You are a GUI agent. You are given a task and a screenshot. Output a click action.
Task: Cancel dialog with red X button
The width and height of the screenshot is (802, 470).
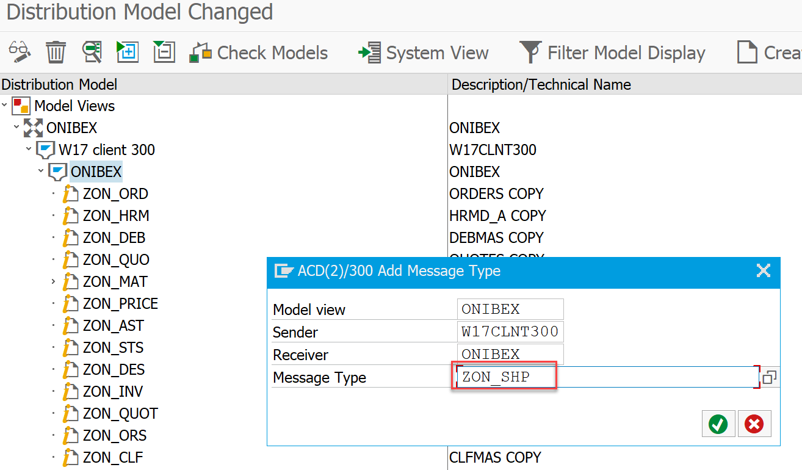point(754,424)
